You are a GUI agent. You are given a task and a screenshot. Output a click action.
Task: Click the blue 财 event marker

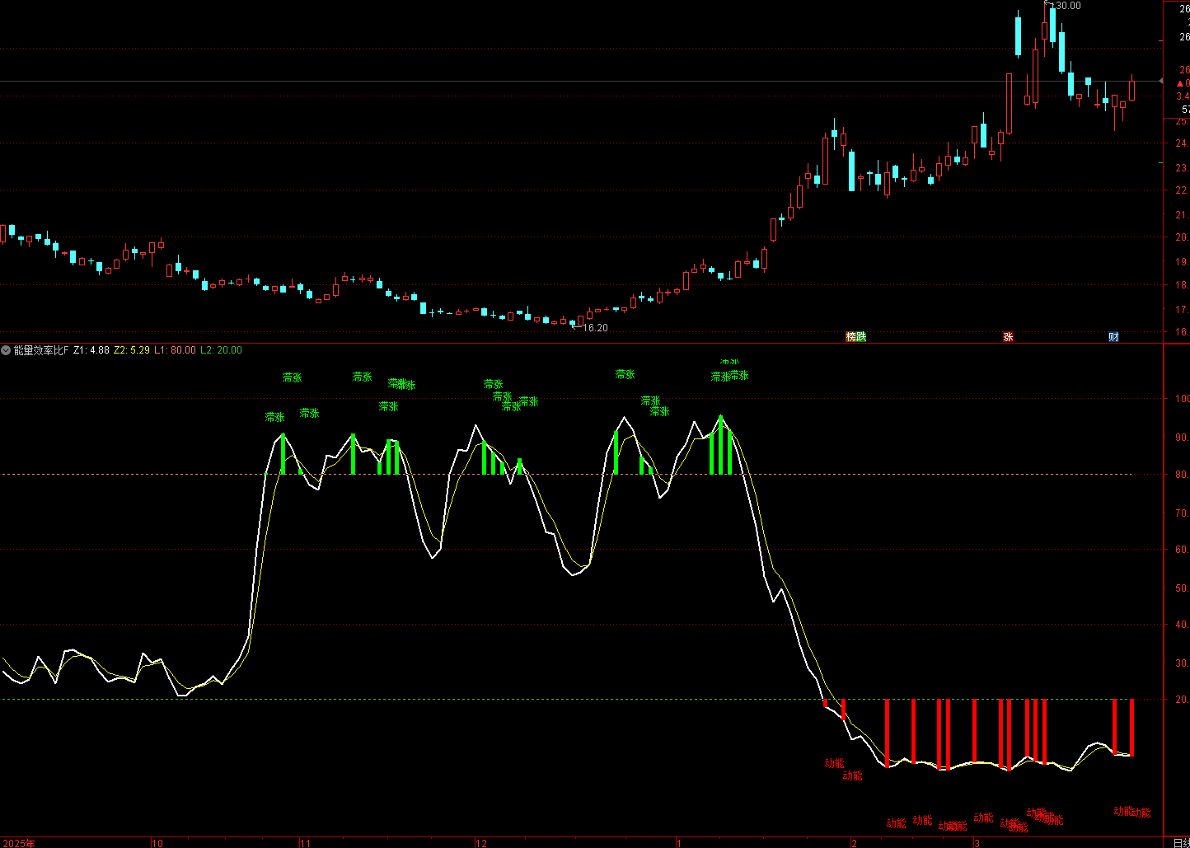tap(1113, 336)
